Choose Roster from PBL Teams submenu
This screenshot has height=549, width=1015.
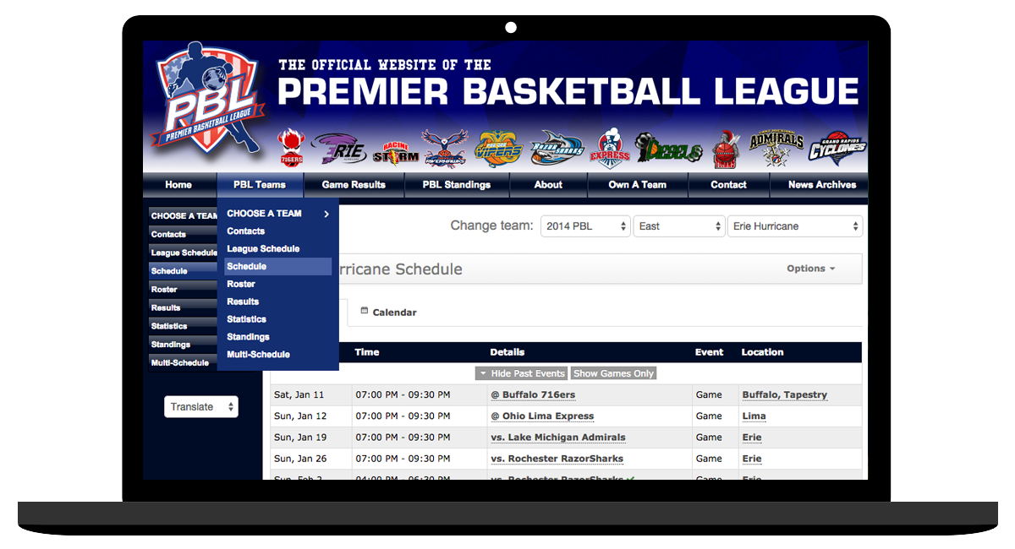click(241, 284)
